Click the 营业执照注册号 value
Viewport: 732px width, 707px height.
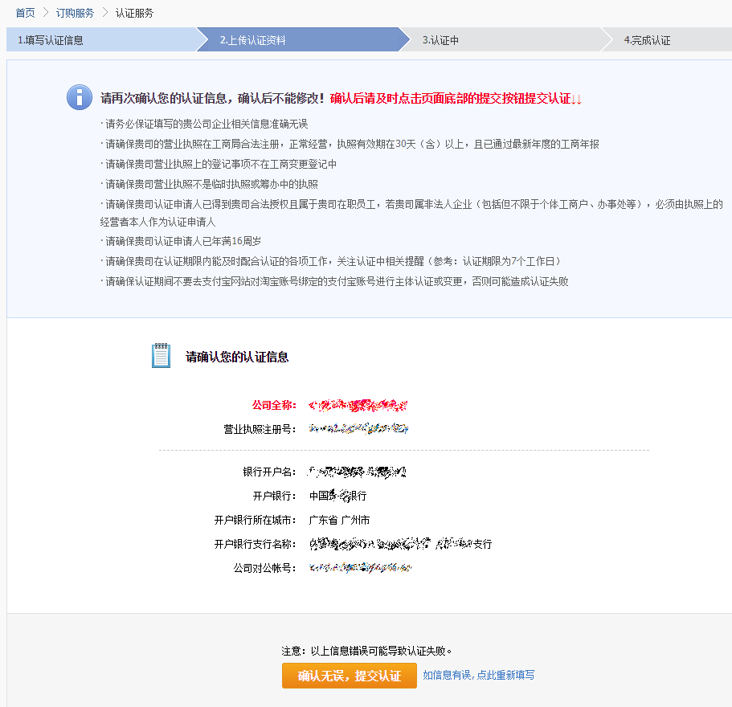coord(359,428)
